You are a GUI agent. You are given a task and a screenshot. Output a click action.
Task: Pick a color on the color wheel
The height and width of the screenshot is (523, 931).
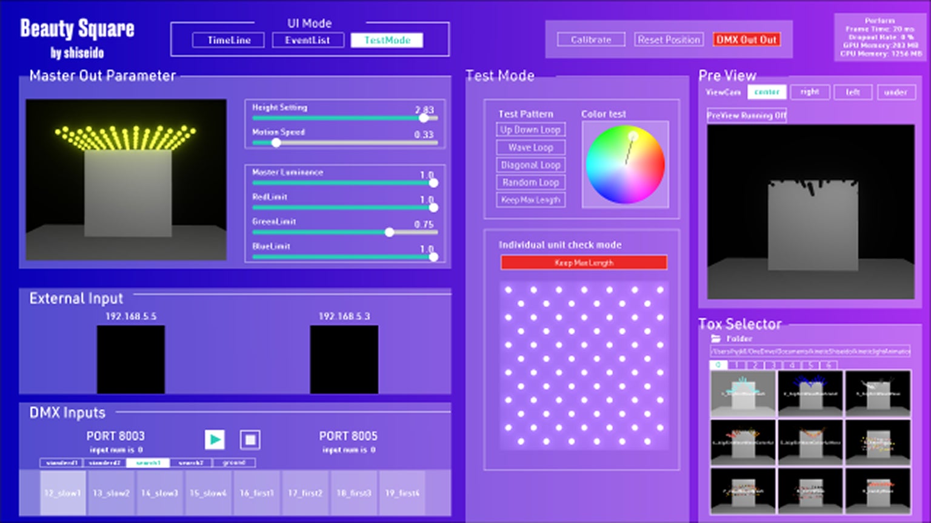(x=625, y=165)
